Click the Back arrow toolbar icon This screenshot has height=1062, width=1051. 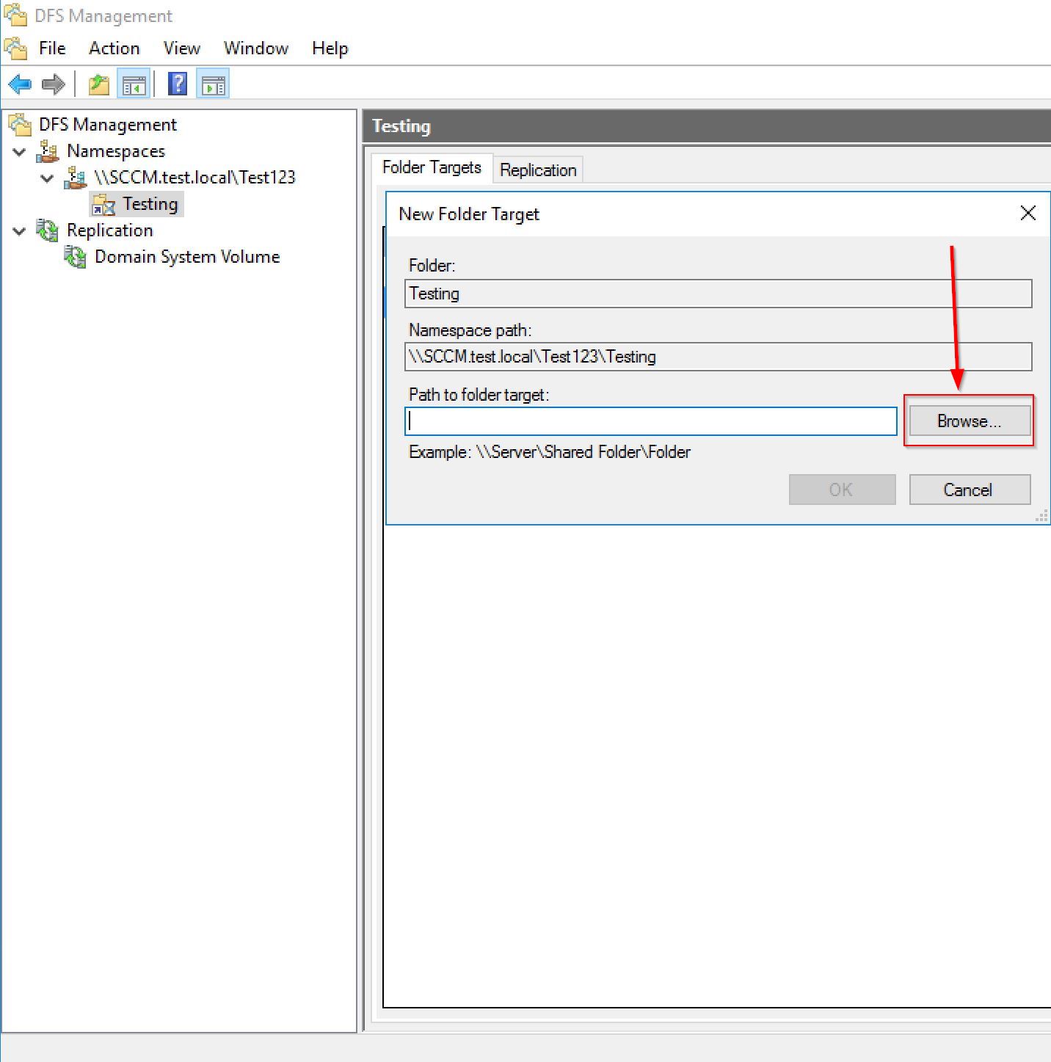click(20, 84)
